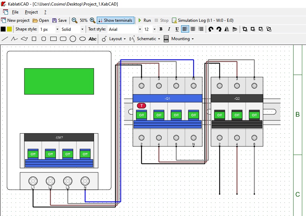Open the ? help menu
The image size is (306, 216).
click(x=45, y=12)
